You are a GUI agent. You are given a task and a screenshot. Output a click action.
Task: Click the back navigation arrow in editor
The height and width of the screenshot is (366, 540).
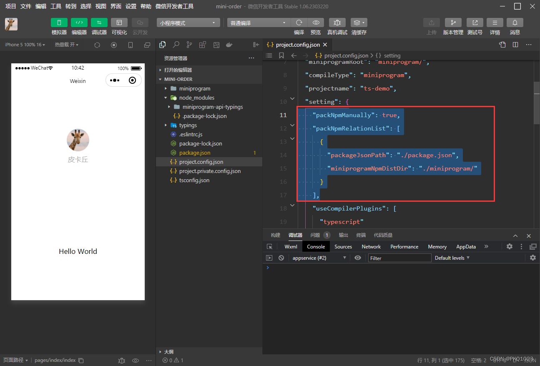[x=294, y=55]
